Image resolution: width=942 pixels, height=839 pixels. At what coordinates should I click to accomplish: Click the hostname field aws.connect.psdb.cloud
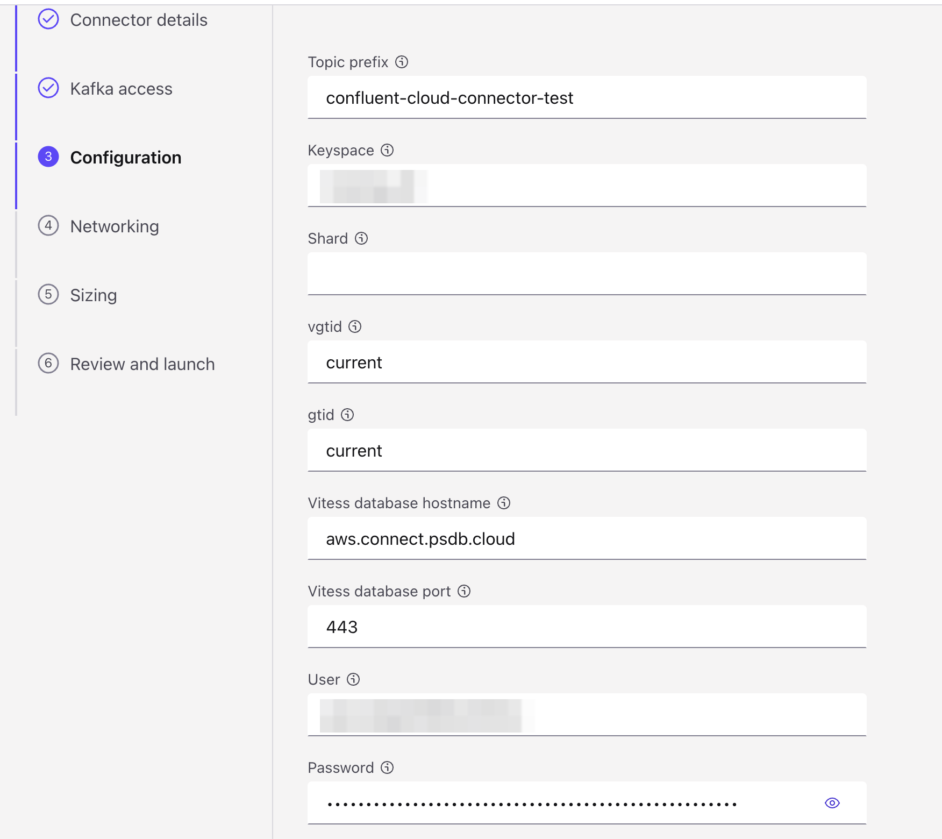click(x=587, y=538)
